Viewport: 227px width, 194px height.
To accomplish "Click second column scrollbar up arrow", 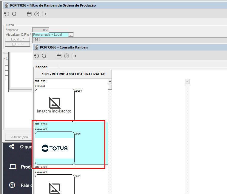I will [187, 82].
